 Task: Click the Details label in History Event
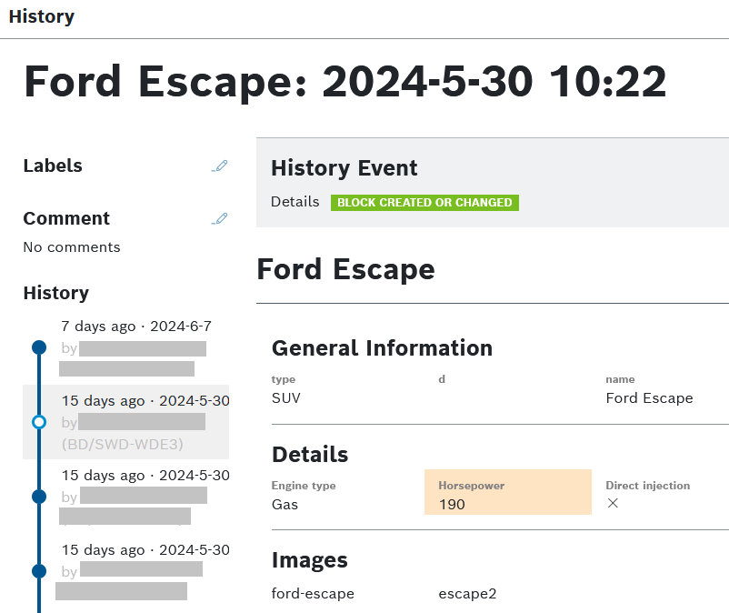pyautogui.click(x=295, y=202)
